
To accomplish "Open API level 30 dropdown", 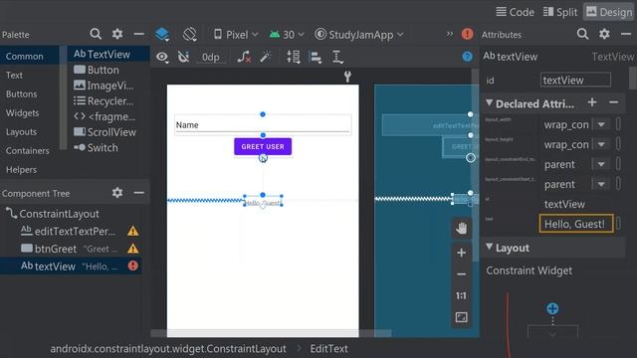I will [x=287, y=35].
